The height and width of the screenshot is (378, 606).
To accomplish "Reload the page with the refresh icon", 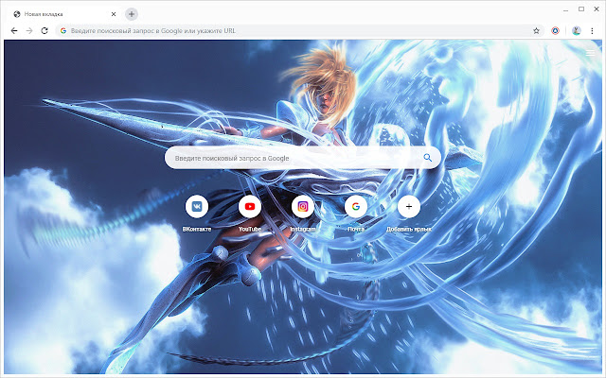I will (45, 31).
